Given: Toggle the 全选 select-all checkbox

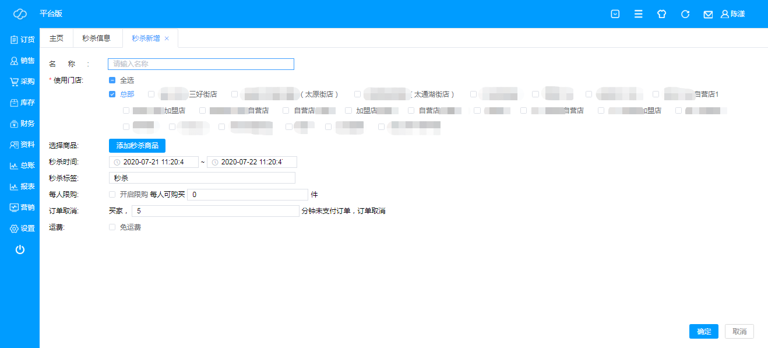Looking at the screenshot, I should (112, 80).
